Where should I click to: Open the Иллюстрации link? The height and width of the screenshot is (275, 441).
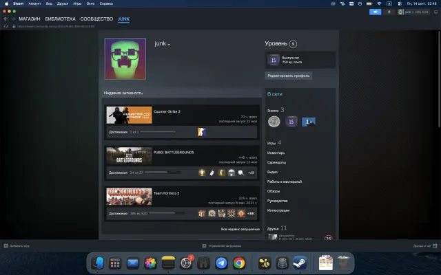(278, 210)
